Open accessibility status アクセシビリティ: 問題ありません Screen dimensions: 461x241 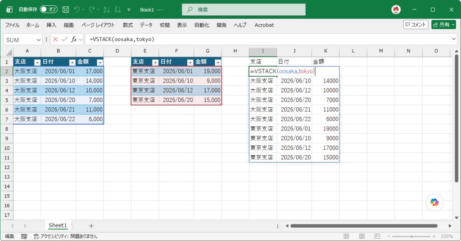65,237
